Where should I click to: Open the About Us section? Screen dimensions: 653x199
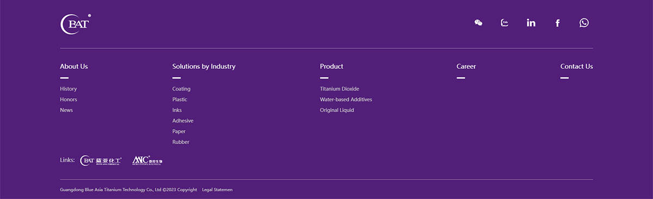pyautogui.click(x=73, y=66)
